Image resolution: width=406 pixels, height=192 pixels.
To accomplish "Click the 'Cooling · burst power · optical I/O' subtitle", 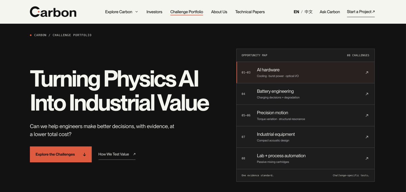I will (278, 76).
